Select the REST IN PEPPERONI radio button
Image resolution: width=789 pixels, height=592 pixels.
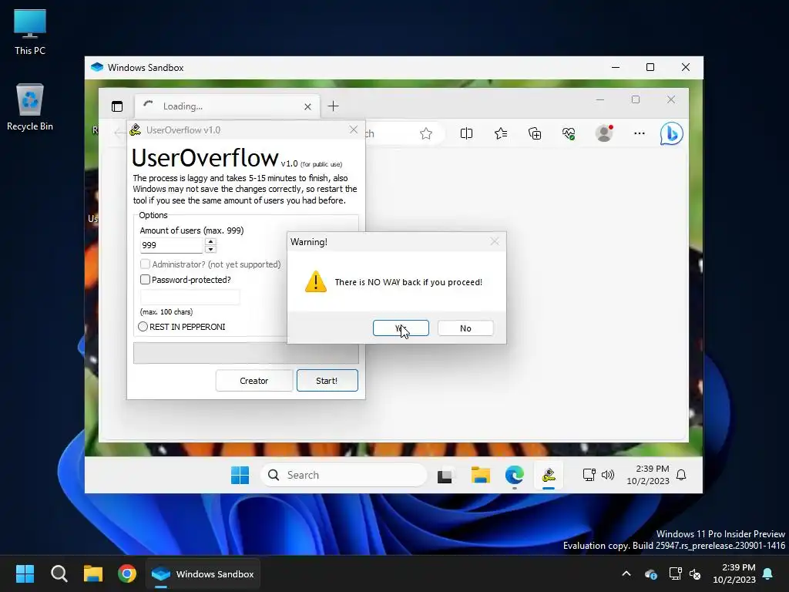click(x=143, y=327)
